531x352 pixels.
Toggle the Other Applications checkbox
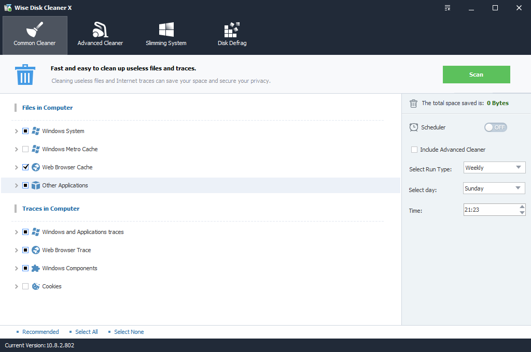pyautogui.click(x=25, y=185)
